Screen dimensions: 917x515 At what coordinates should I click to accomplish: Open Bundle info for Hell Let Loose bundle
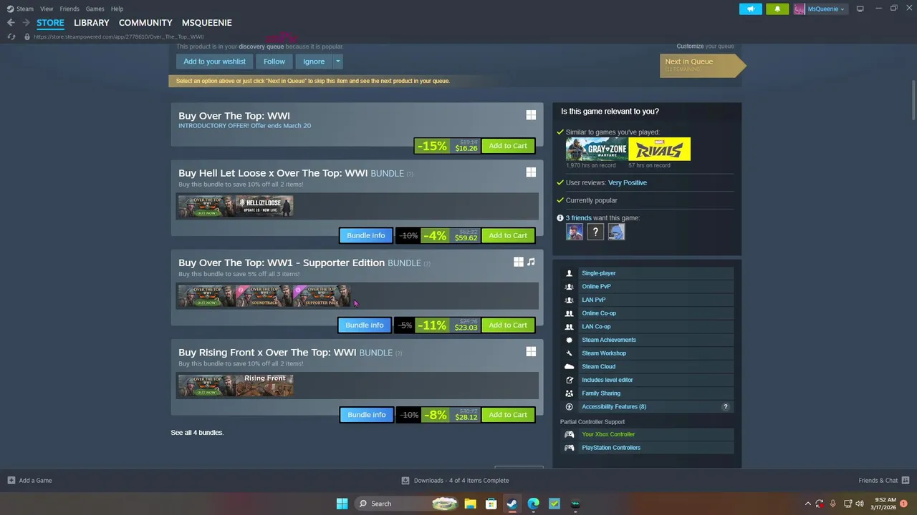tap(366, 235)
